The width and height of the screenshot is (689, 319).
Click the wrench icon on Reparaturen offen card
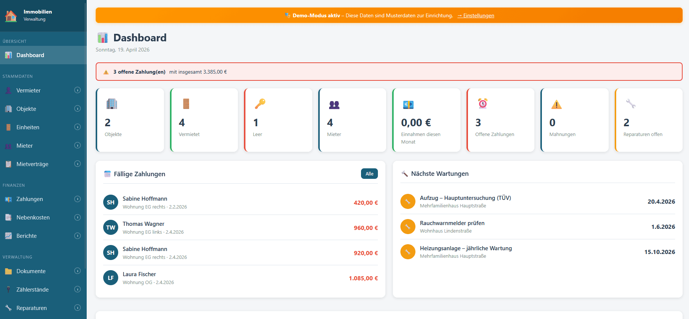[x=630, y=104]
